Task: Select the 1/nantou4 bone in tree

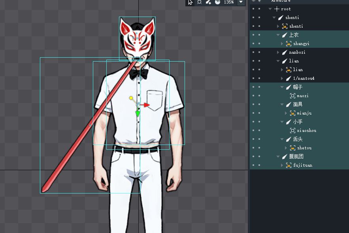Action: 304,78
